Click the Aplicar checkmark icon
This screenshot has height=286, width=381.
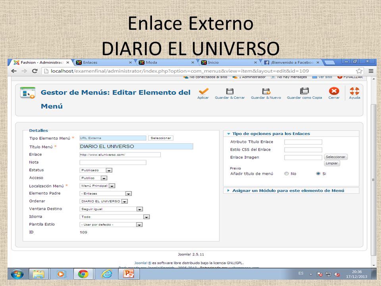203,91
